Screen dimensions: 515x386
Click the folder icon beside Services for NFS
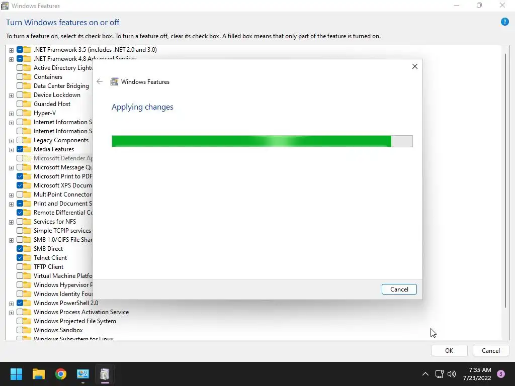point(27,222)
